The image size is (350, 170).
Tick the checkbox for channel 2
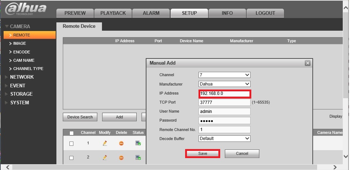coord(72,158)
